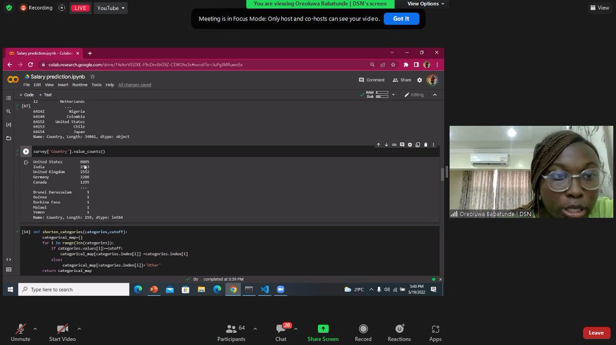Open the Runtime menu in Colab

point(80,85)
